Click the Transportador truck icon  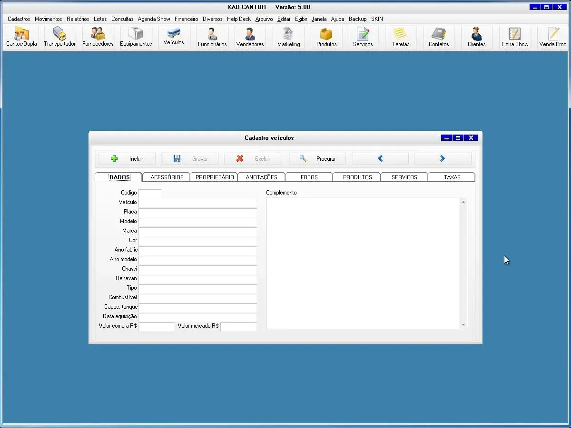point(59,37)
